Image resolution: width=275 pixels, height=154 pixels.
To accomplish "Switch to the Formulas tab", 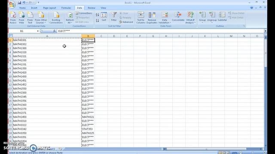I will tap(66, 8).
